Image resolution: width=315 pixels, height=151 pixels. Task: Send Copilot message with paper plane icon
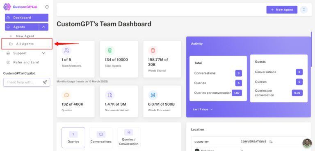pyautogui.click(x=45, y=82)
